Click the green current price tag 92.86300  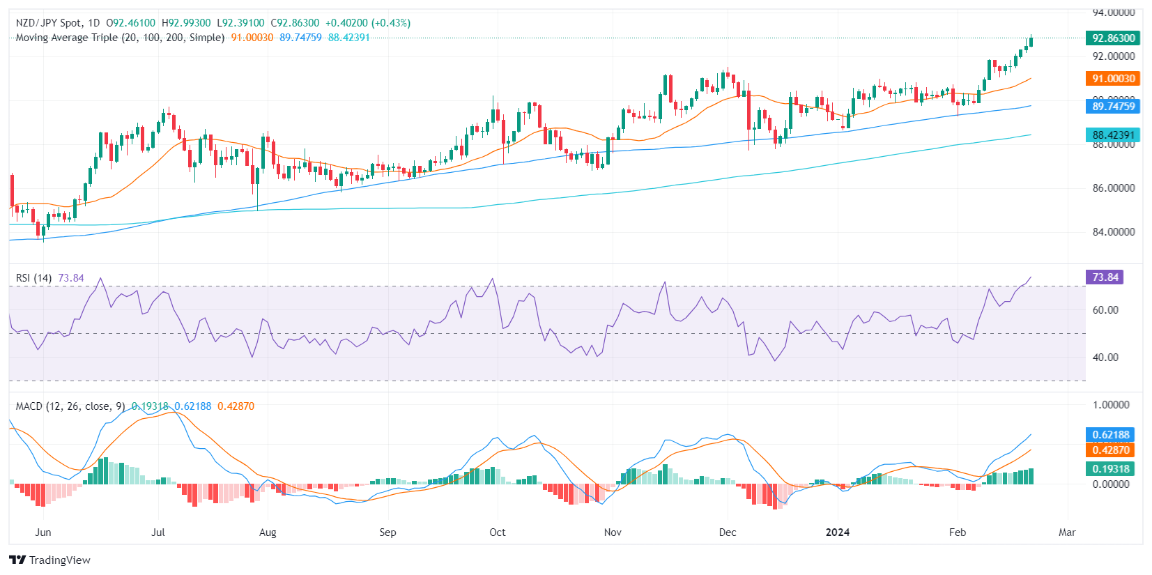[x=1112, y=38]
